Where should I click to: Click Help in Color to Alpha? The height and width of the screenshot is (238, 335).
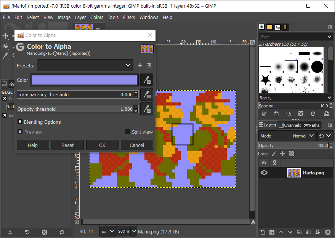[x=33, y=145]
